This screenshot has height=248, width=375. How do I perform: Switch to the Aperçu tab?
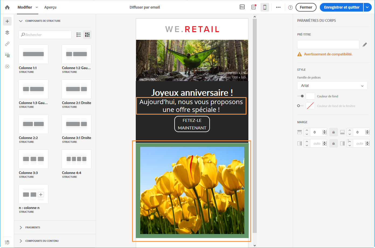click(x=50, y=7)
